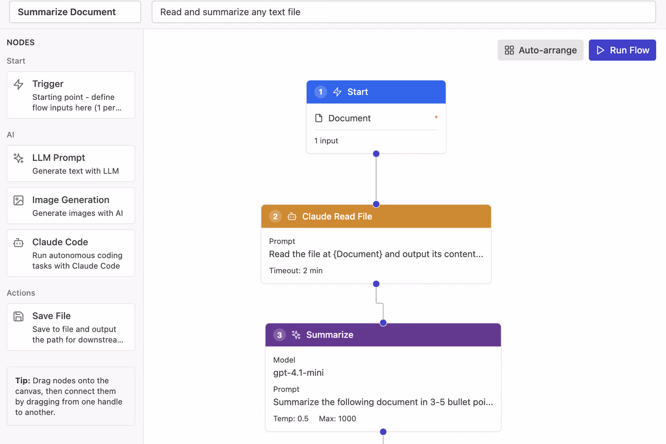Click the '1 input' text in Start node

coord(326,141)
